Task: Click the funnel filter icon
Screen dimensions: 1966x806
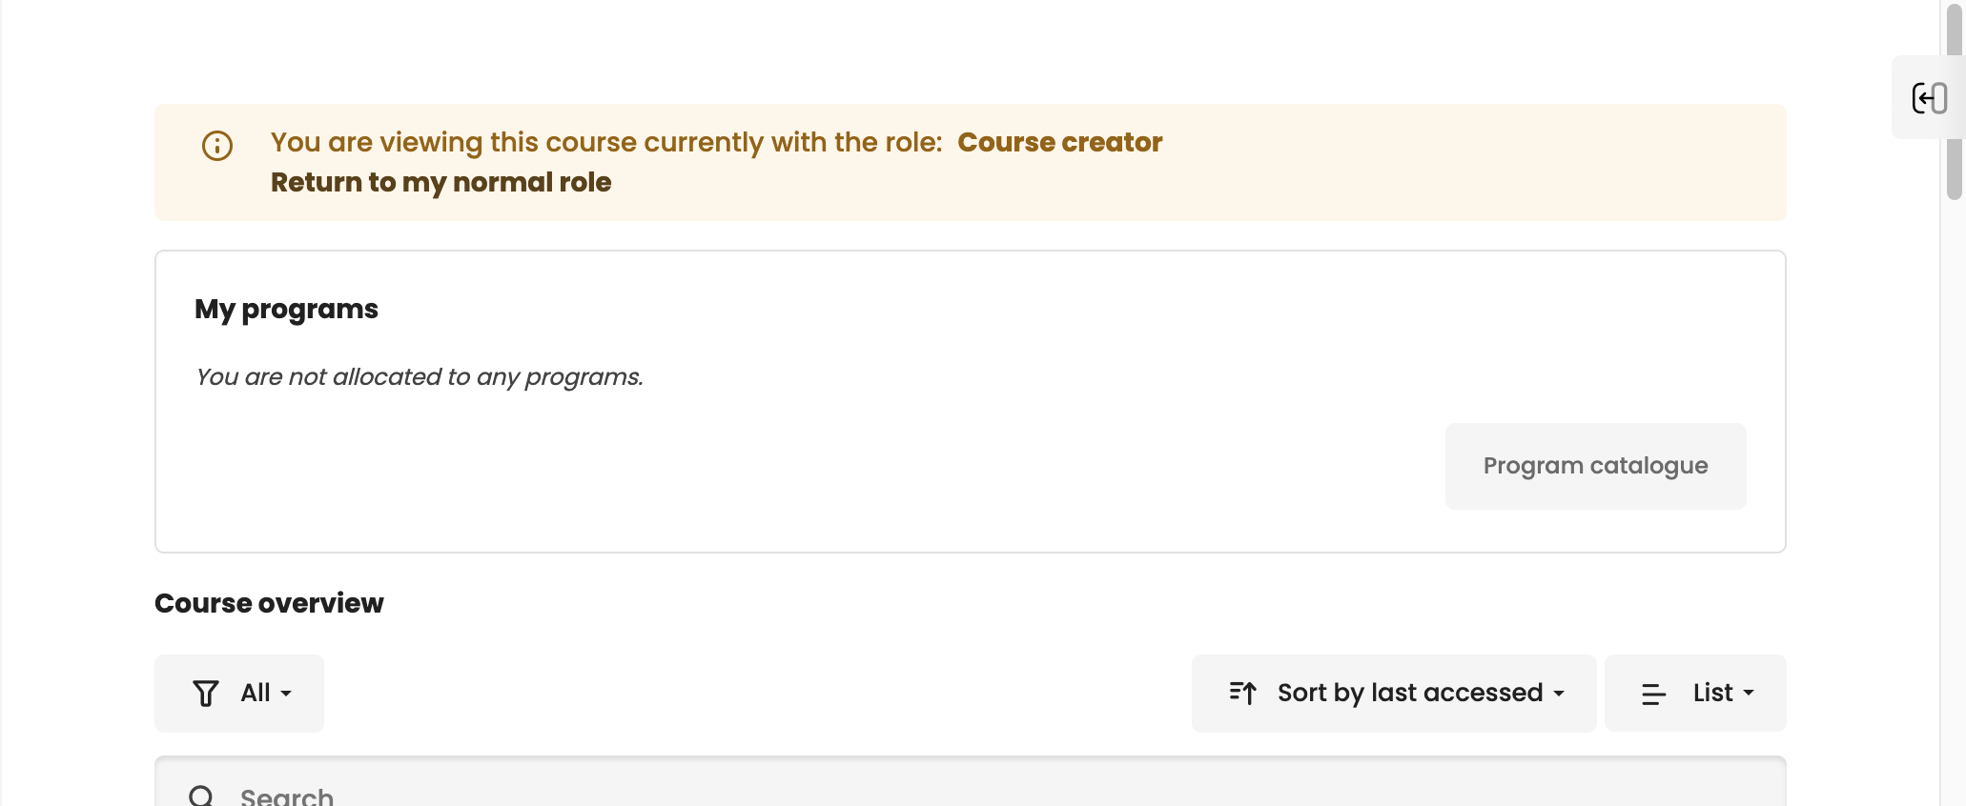Action: coord(206,694)
